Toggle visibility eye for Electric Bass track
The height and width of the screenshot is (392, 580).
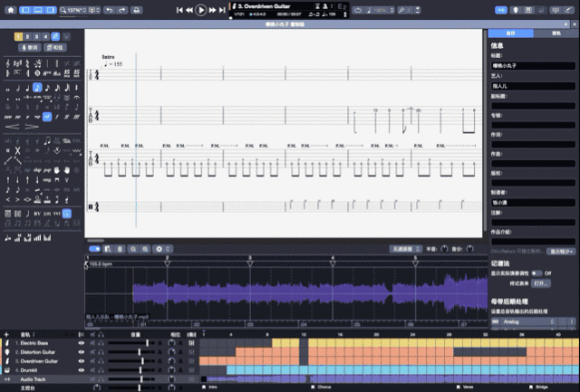pos(81,344)
